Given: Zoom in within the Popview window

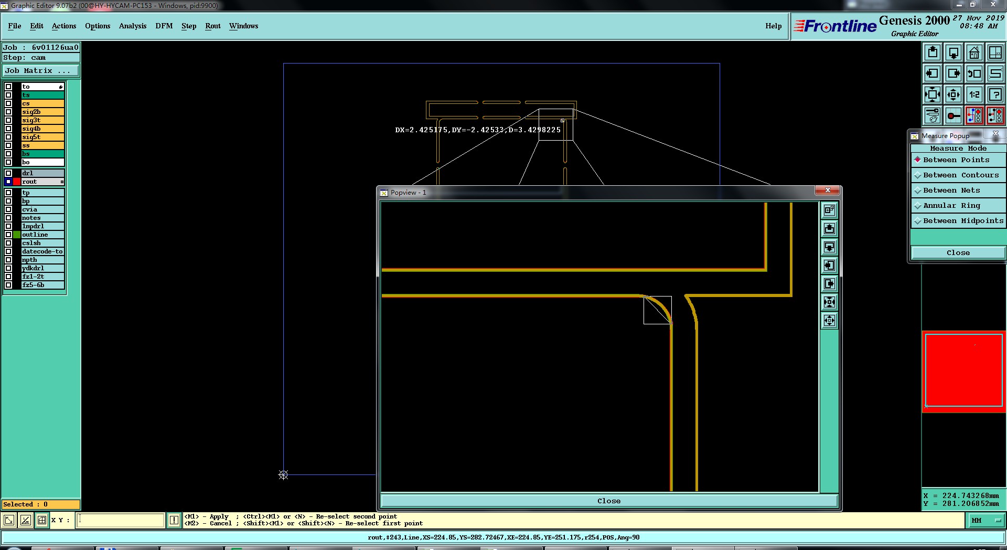Looking at the screenshot, I should click(x=829, y=302).
